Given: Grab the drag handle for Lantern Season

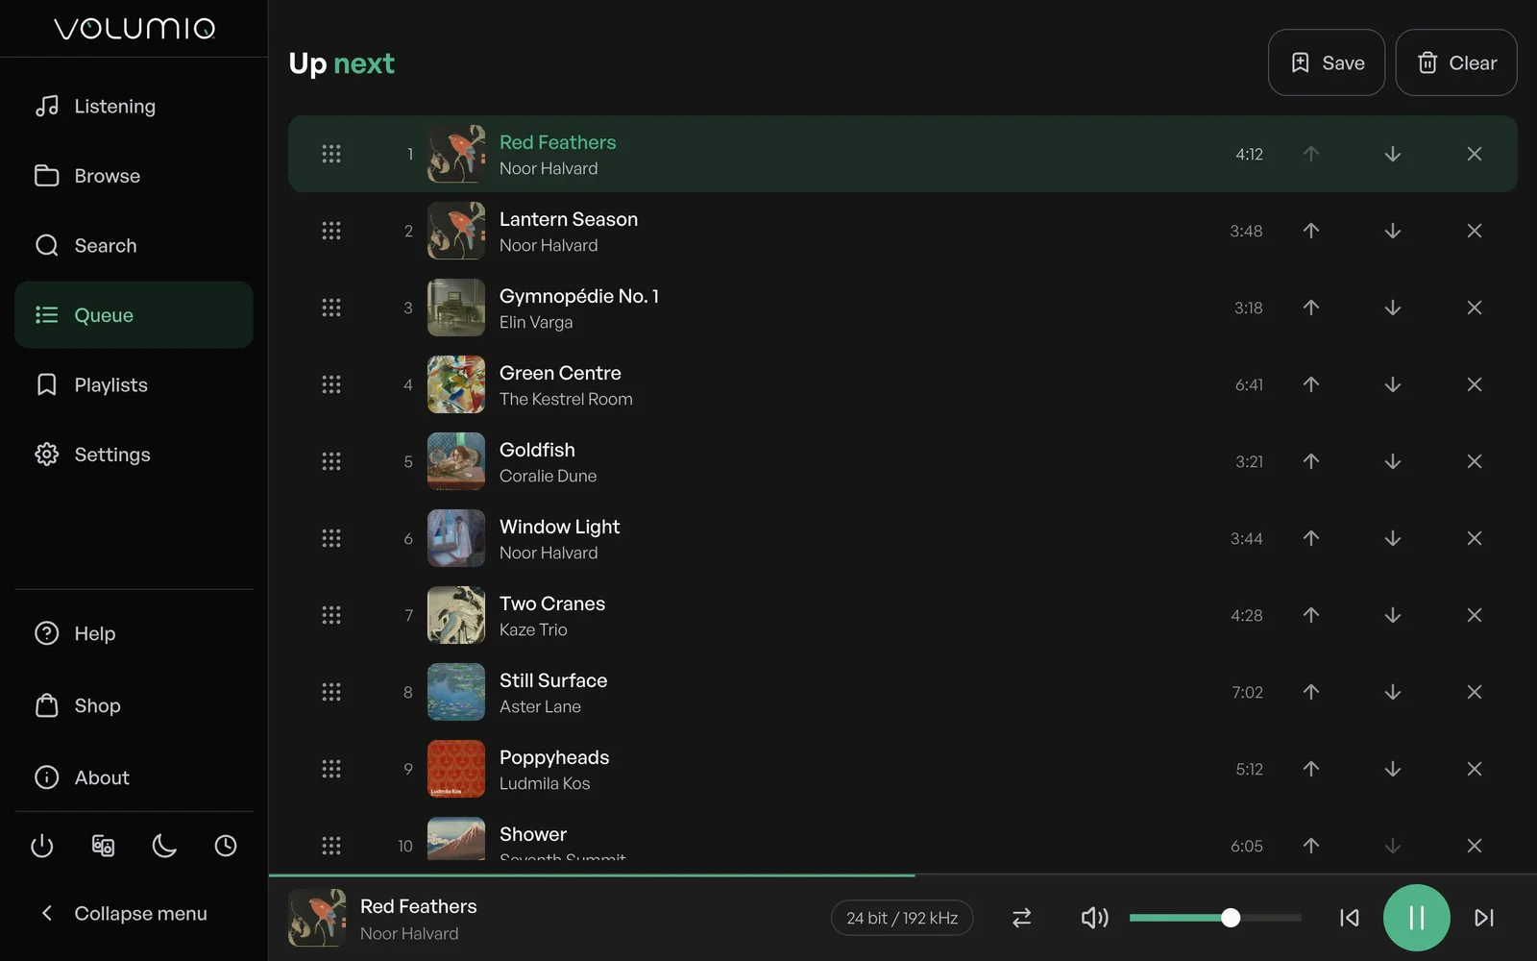Looking at the screenshot, I should point(331,231).
